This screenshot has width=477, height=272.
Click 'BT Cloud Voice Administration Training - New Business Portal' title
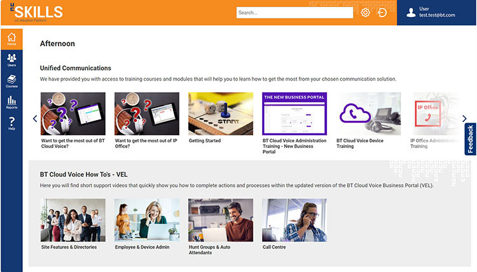pos(294,146)
